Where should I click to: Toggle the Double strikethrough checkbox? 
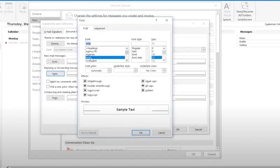pos(85,86)
